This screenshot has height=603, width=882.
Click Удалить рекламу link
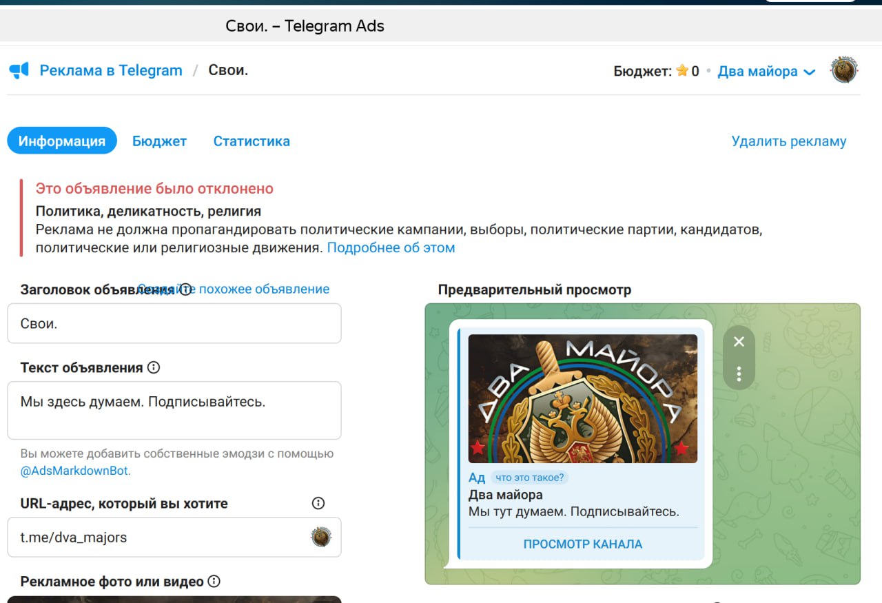tap(789, 141)
